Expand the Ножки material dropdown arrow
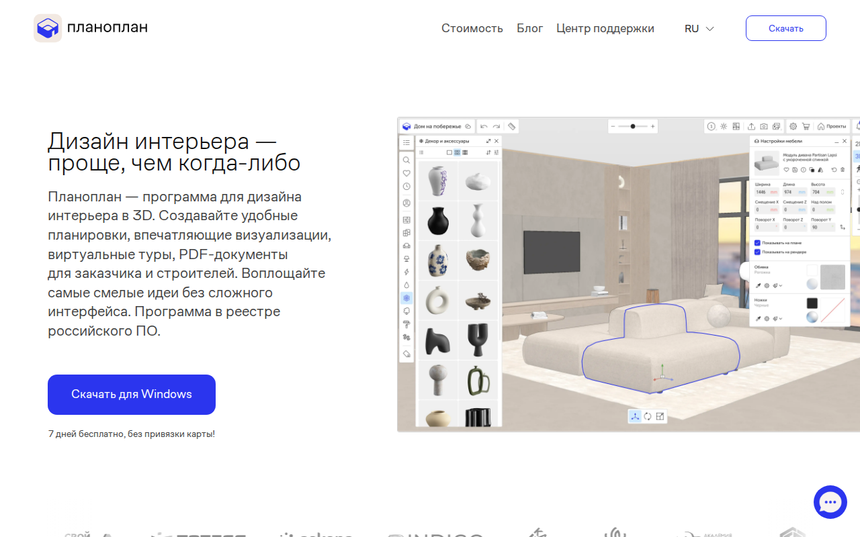 [x=781, y=319]
